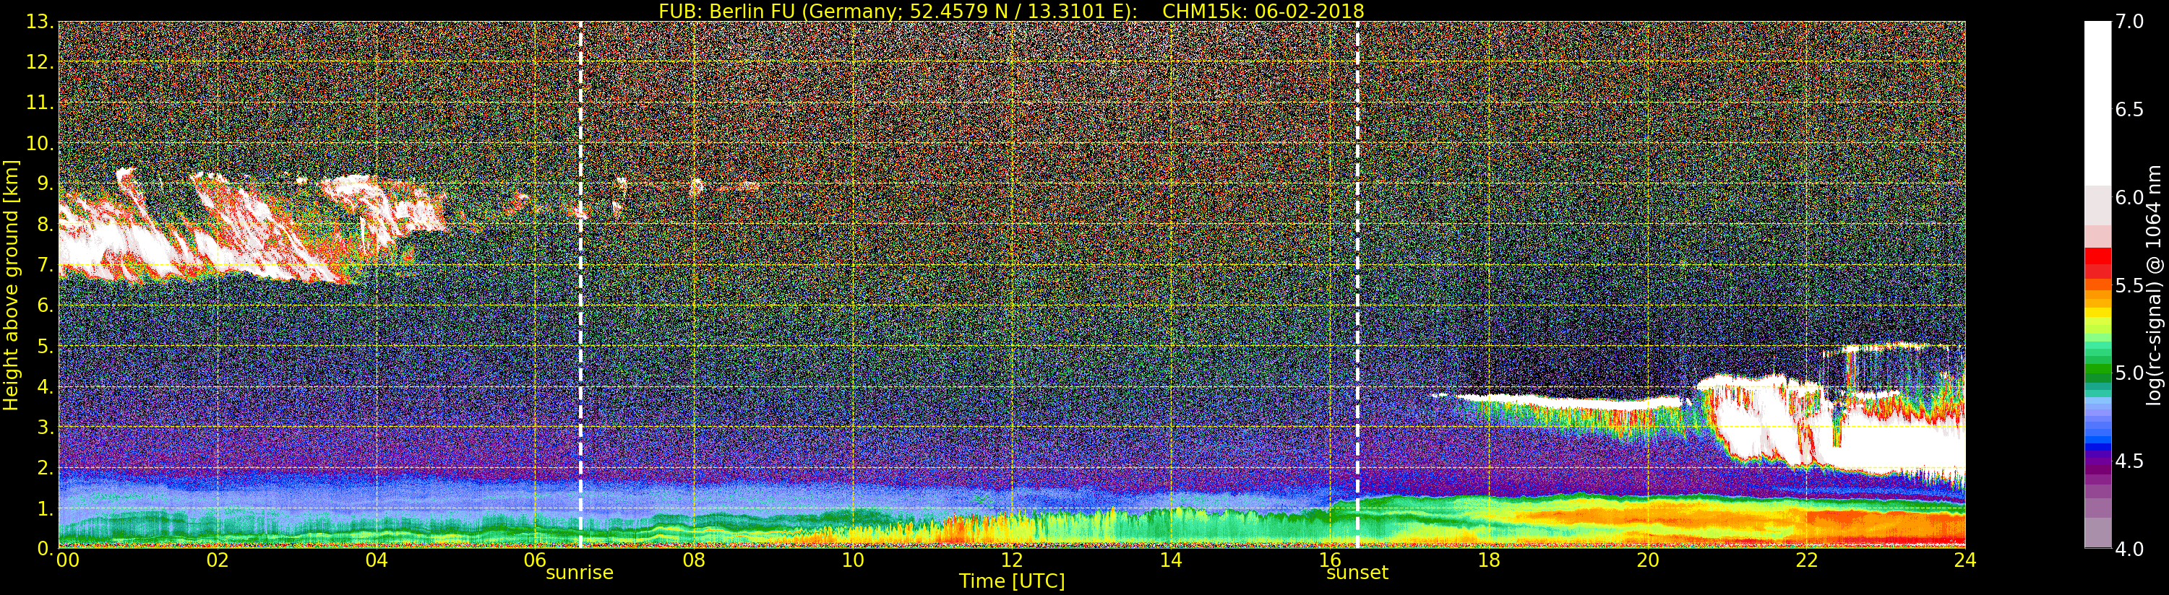Click the 'Time [UTC]' axis label
Screen dimensions: 2169x595
1012,581
